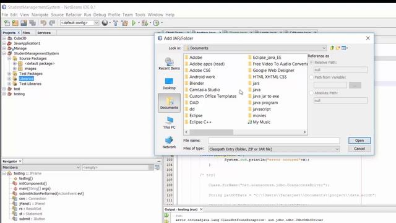
Task: Click the Profile Project toolbar icon
Action: point(156,23)
